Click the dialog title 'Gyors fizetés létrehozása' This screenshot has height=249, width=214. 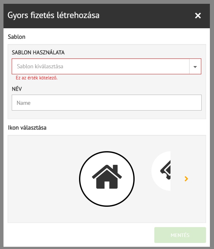click(x=53, y=15)
